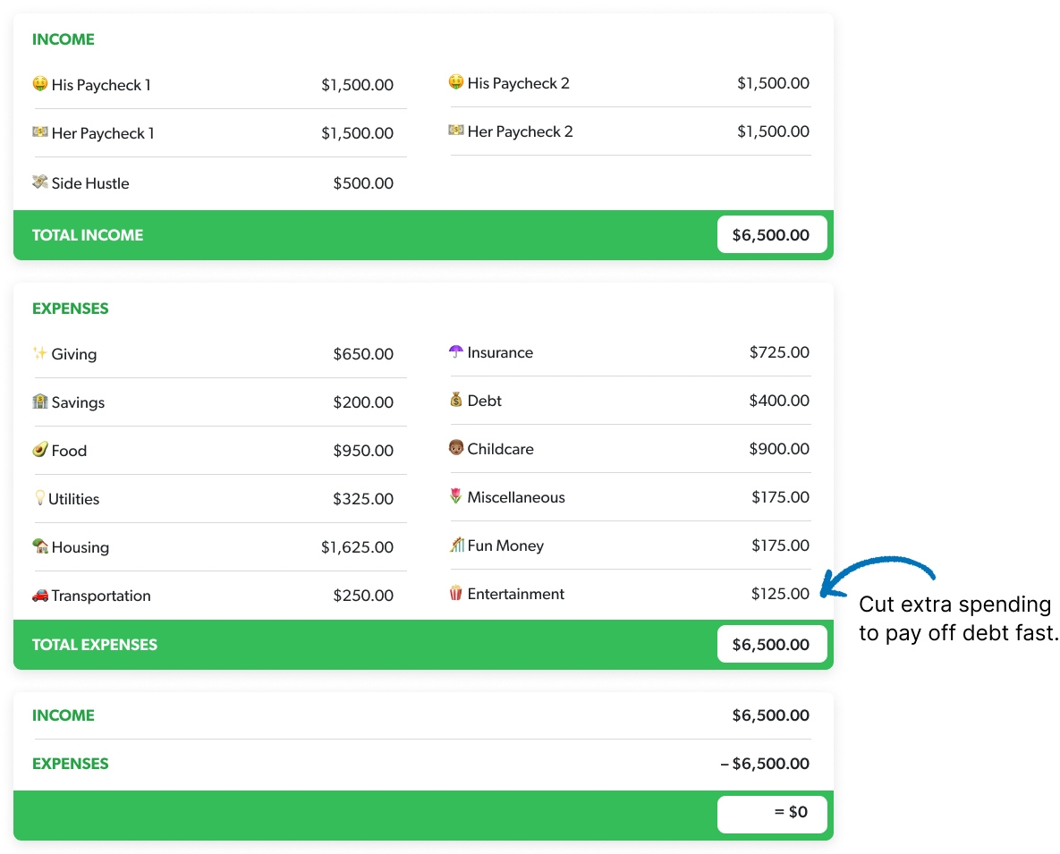Image resolution: width=1060 pixels, height=854 pixels.
Task: Click the EXPENSES section header
Action: (71, 309)
